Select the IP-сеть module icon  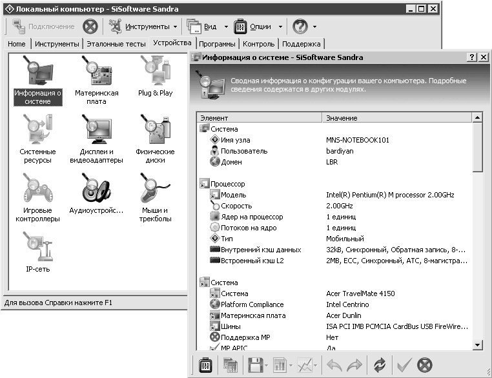pyautogui.click(x=37, y=248)
